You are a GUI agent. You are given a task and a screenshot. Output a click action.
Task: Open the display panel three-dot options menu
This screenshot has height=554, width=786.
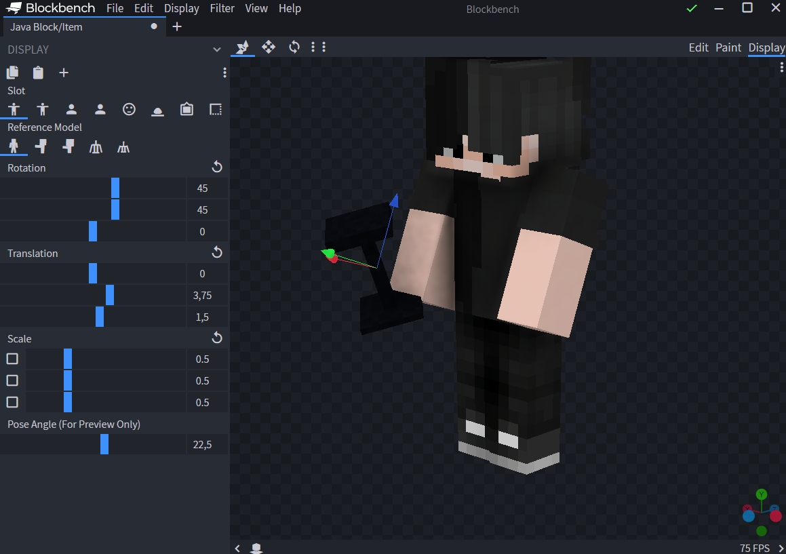click(x=224, y=73)
